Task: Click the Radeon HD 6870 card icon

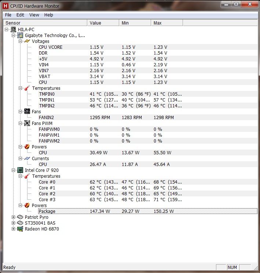Action: pos(20,229)
